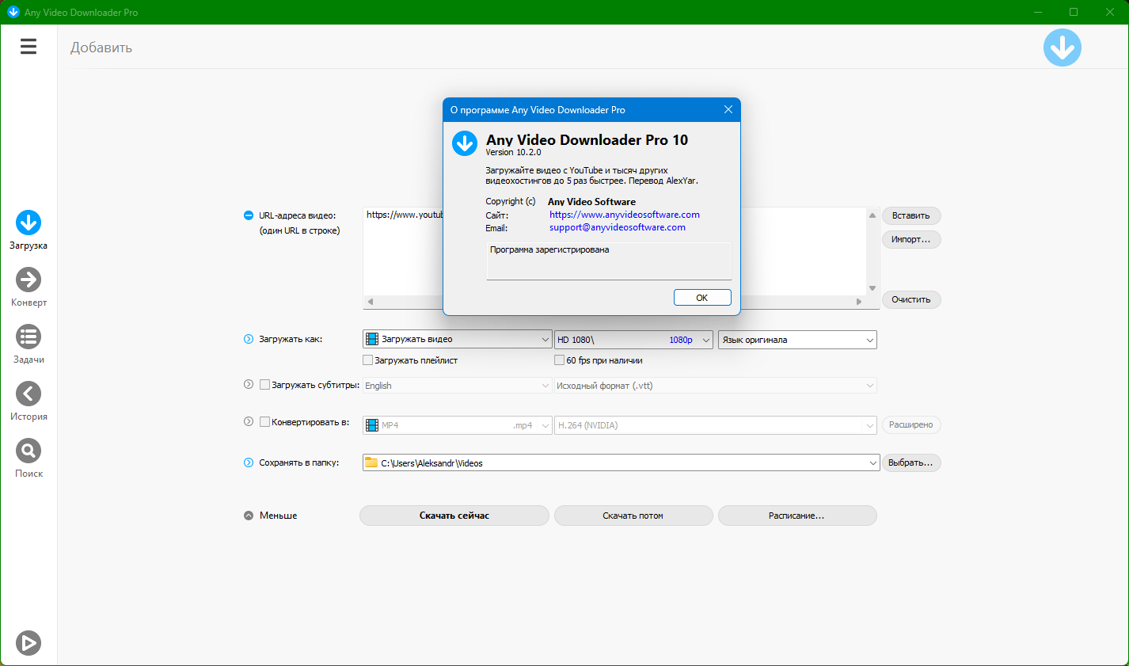Tick the Конвертировать в checkbox
Screen dimensions: 1129x666
coord(265,422)
